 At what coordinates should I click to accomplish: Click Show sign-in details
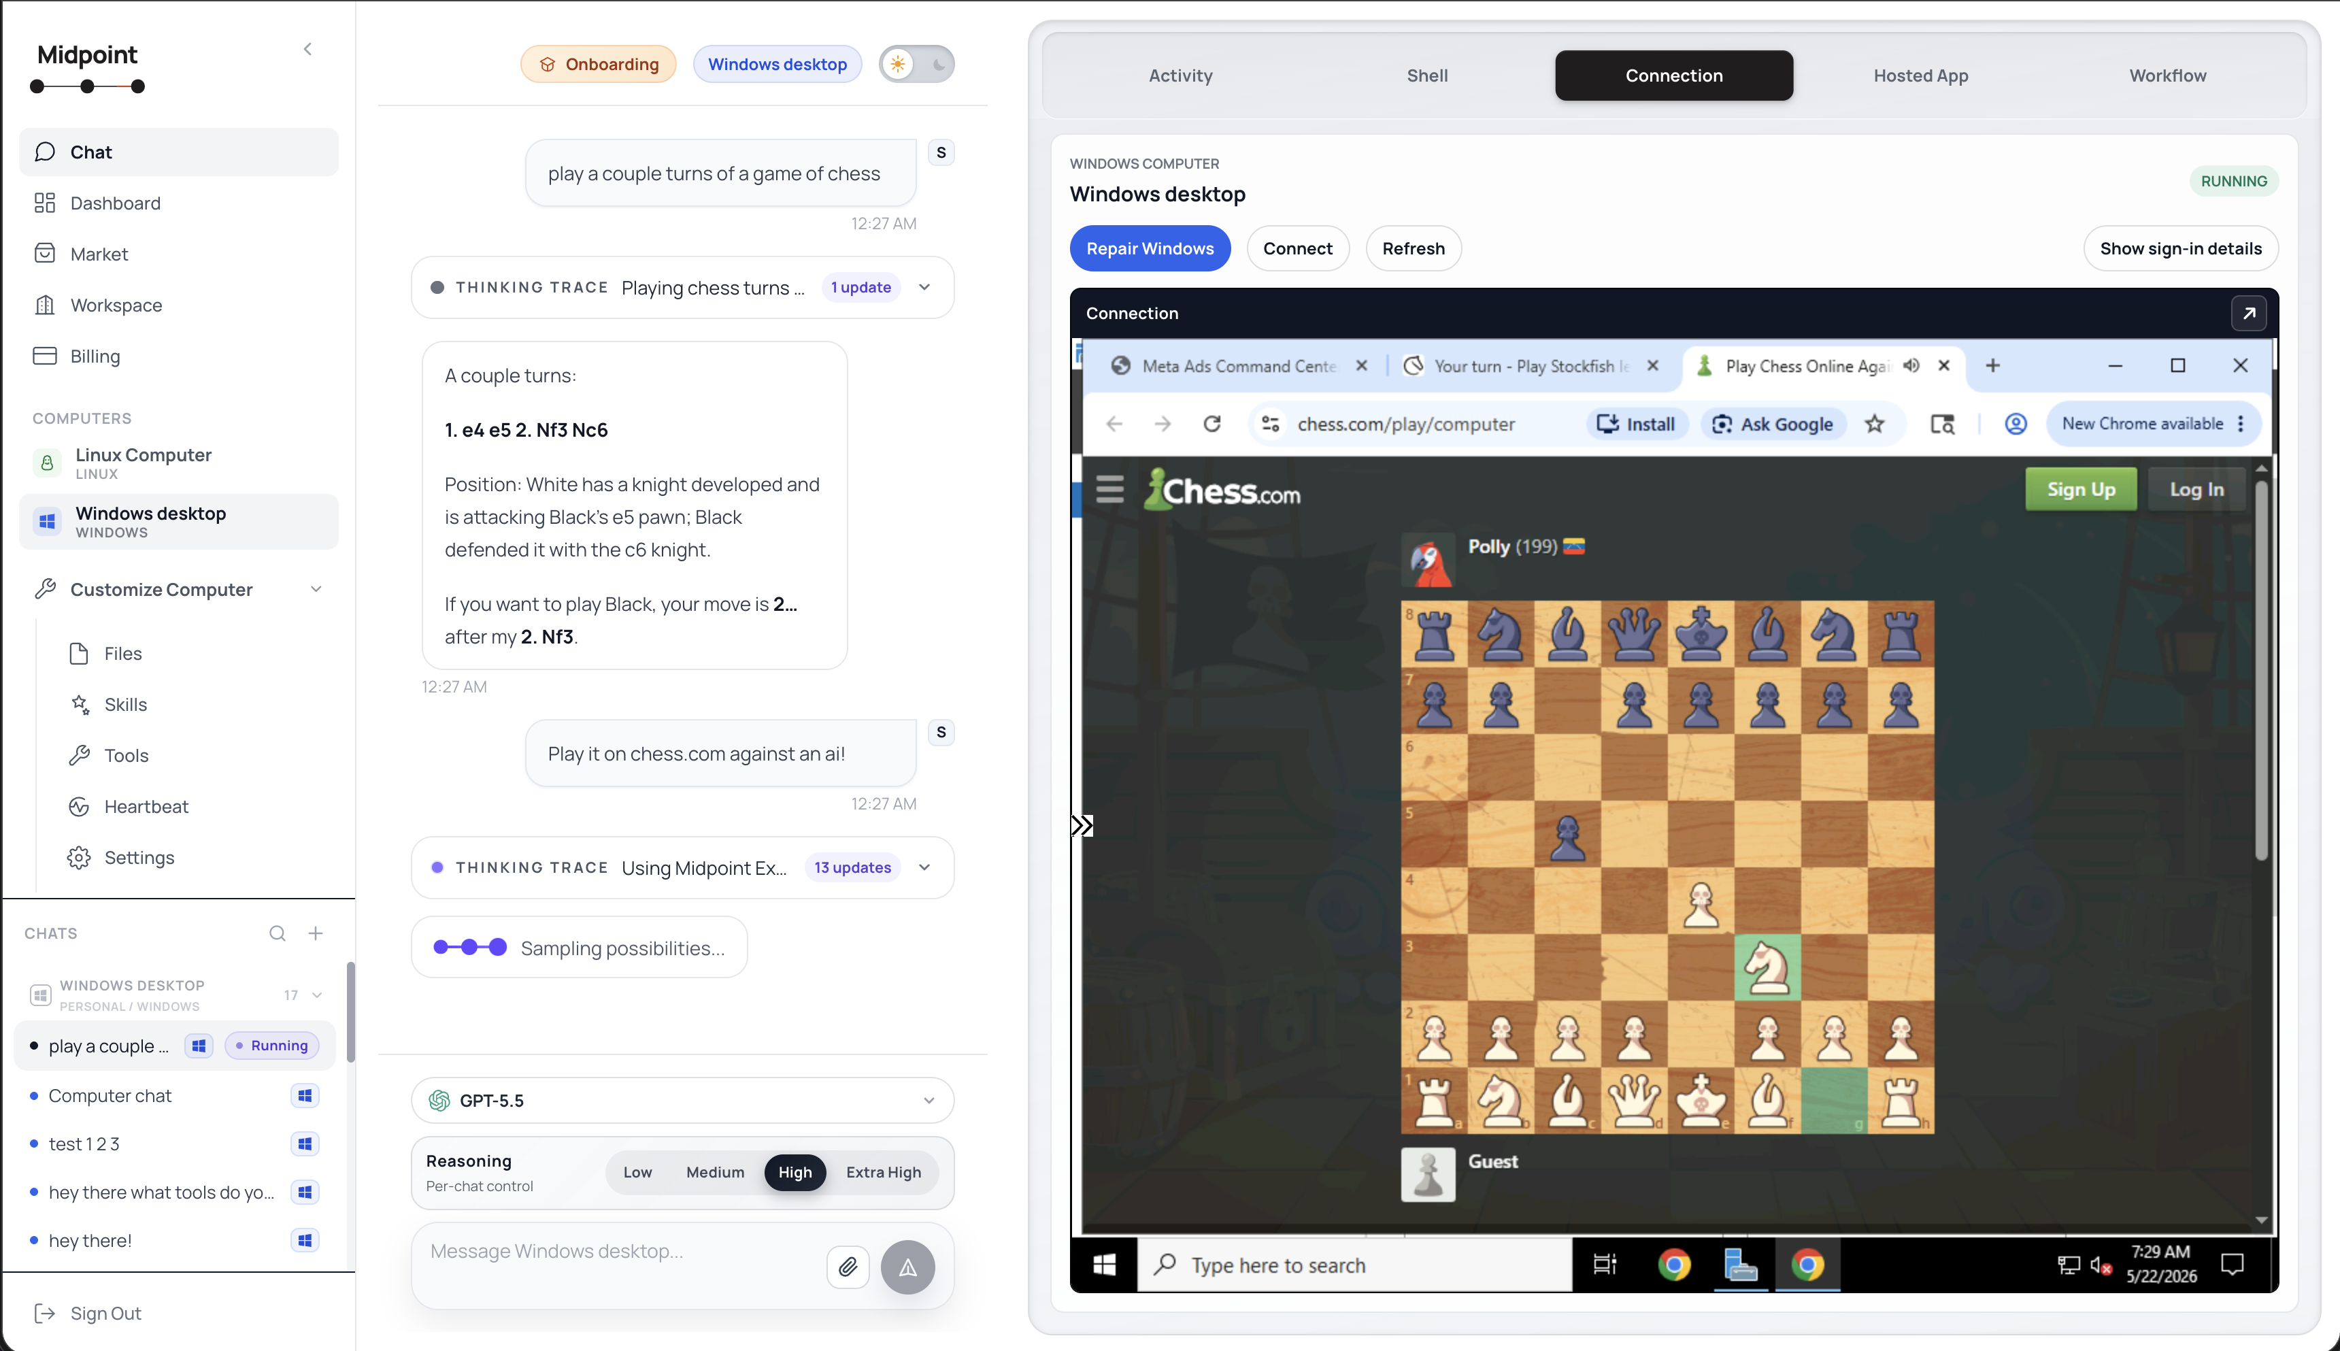[x=2180, y=249]
